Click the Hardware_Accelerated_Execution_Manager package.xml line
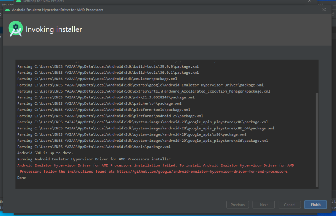336x216 pixels. [x=144, y=91]
